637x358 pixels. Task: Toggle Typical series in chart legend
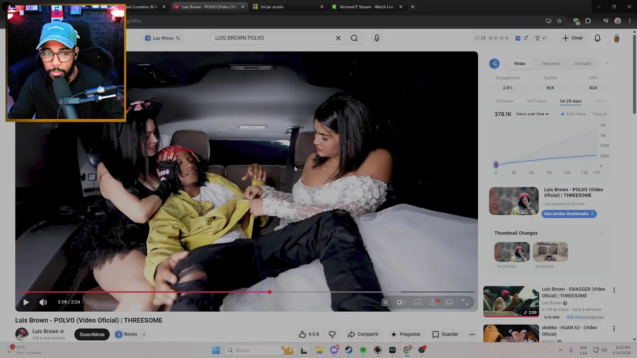point(598,114)
